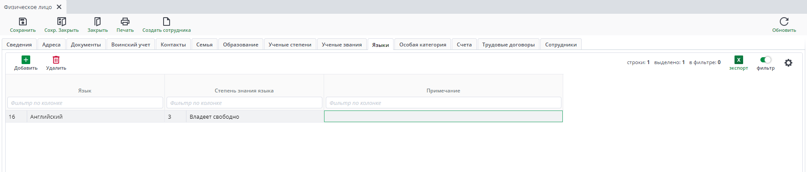Click Сохр. Закрыть save and close icon
Image resolution: width=807 pixels, height=172 pixels.
(62, 21)
